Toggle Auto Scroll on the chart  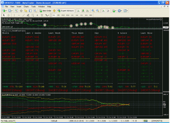[103, 11]
